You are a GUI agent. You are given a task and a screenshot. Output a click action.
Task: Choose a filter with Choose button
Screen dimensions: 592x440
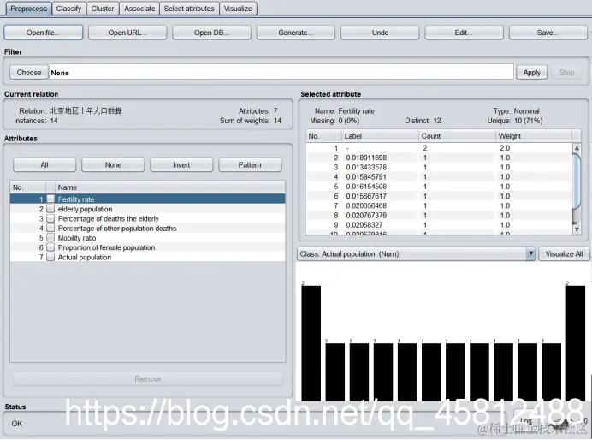(29, 72)
